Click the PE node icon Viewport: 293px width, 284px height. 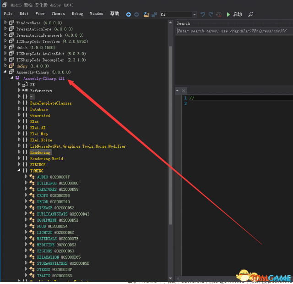25,84
